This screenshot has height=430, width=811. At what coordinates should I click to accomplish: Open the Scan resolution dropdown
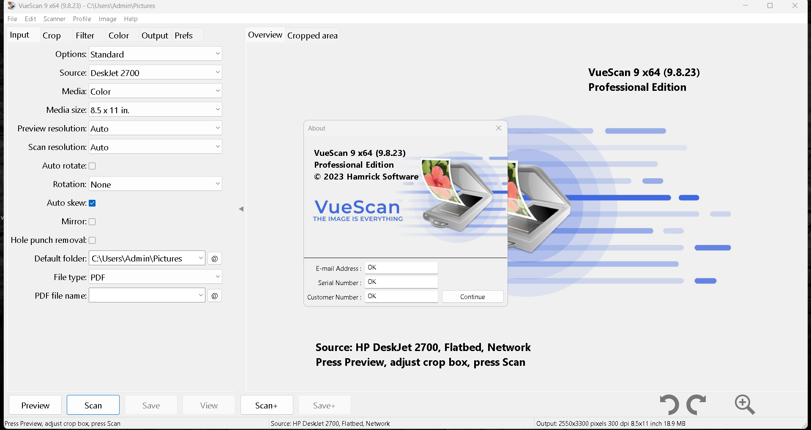tap(156, 147)
